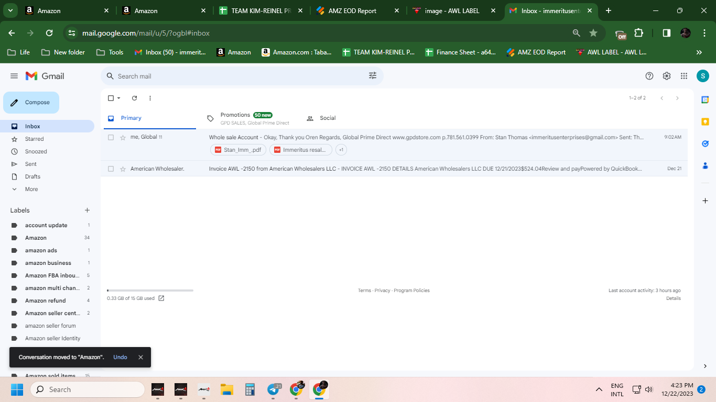Open Google Calendar side panel icon

tap(705, 99)
